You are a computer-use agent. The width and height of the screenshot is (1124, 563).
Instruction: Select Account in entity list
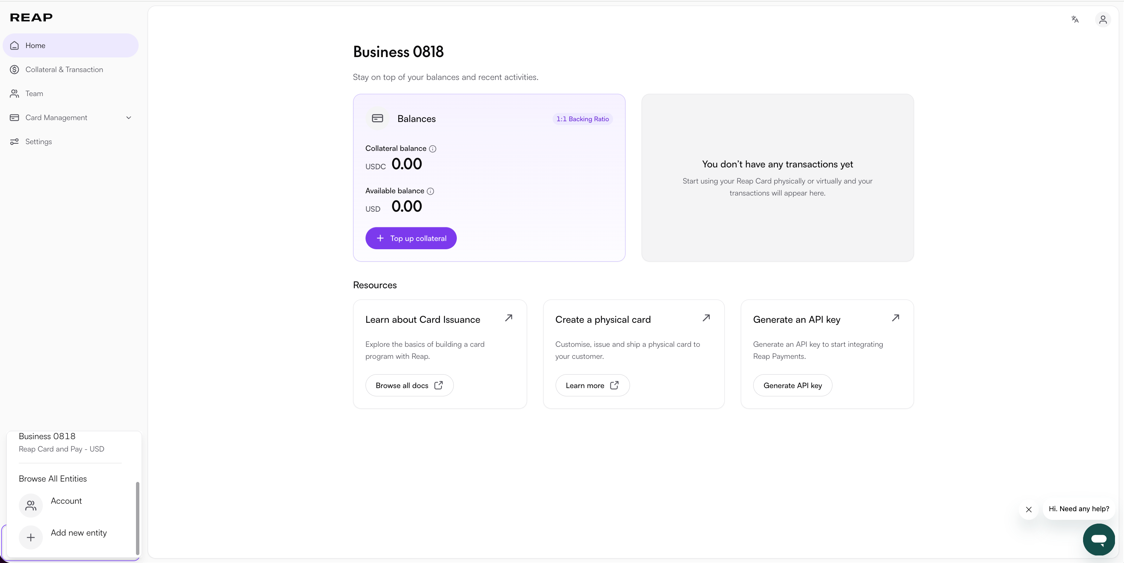[70, 506]
